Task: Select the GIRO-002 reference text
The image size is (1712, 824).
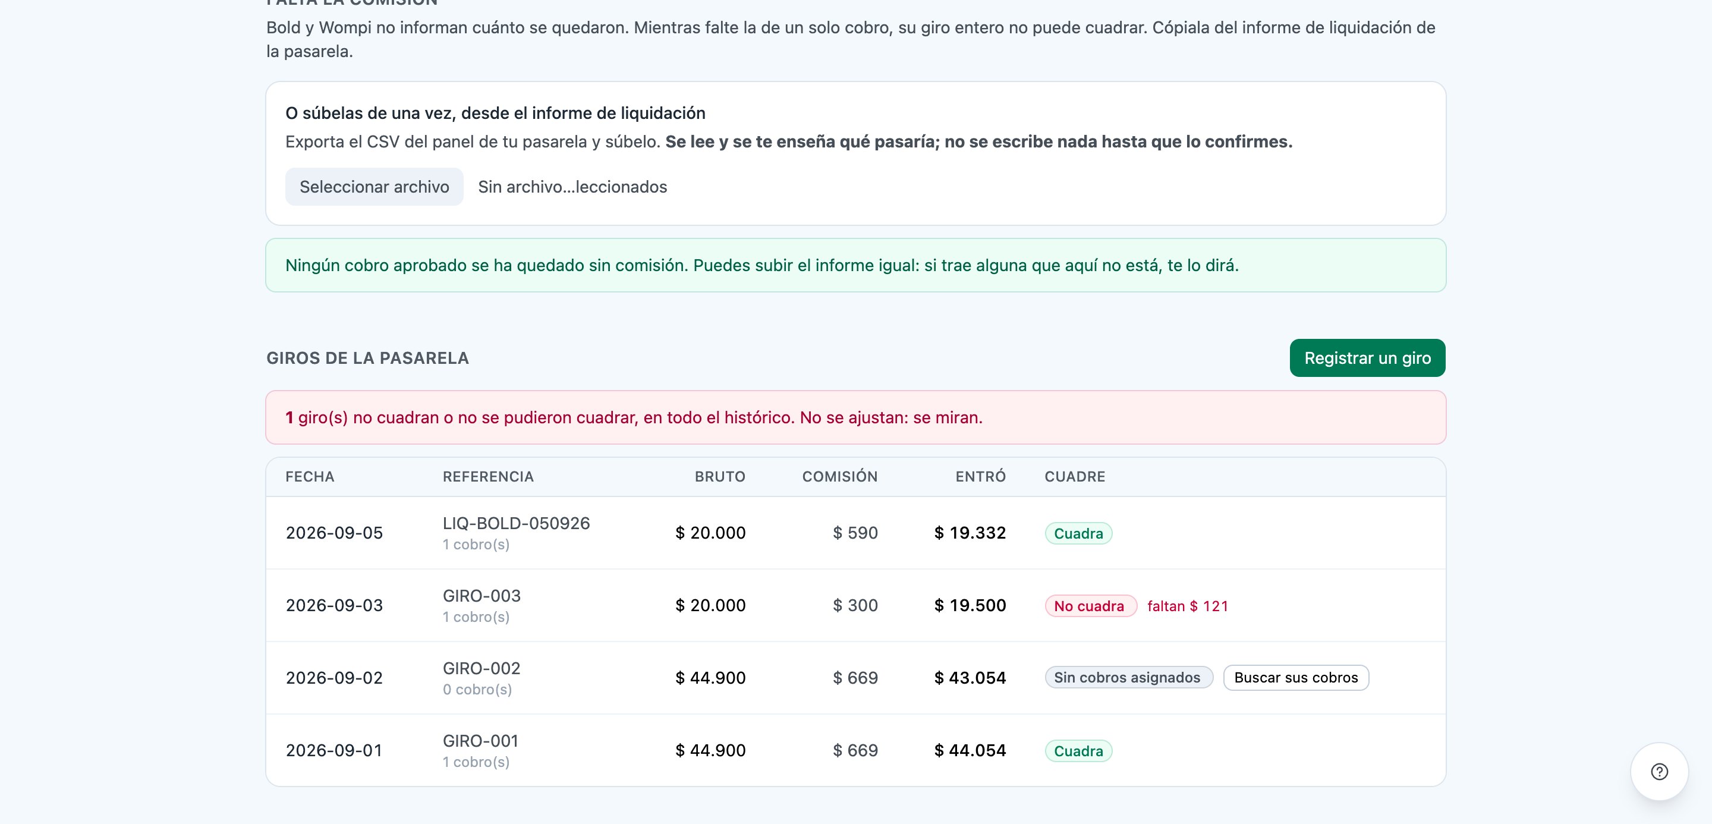Action: [x=481, y=668]
